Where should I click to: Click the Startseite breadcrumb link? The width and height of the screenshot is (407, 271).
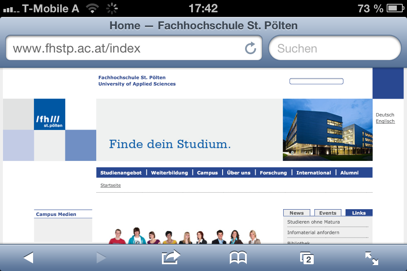pos(111,185)
